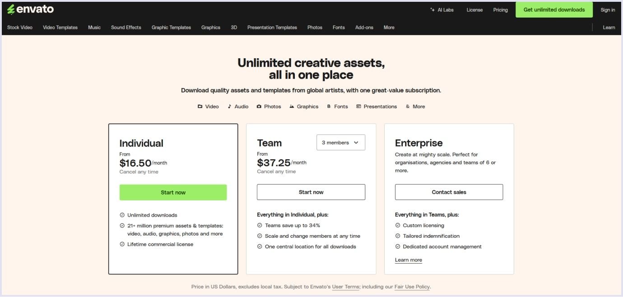Open the Graphics menu in navigation bar
Screen dimensions: 623x297
(x=211, y=28)
